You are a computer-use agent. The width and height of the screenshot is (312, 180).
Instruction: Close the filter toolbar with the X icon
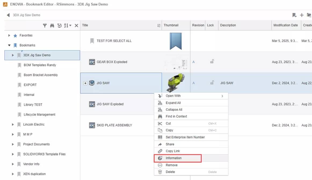click(x=76, y=25)
